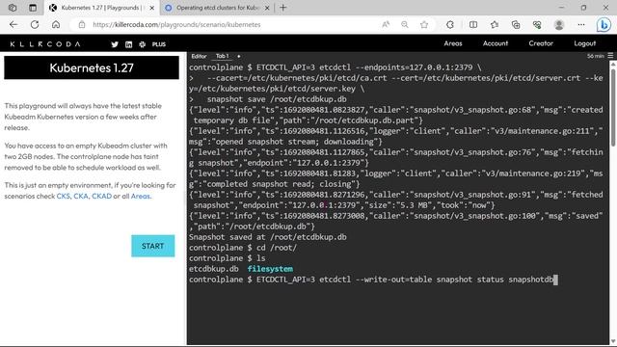Image resolution: width=617 pixels, height=347 pixels.
Task: Add a new terminal tab (plus dot)
Action: 238,56
